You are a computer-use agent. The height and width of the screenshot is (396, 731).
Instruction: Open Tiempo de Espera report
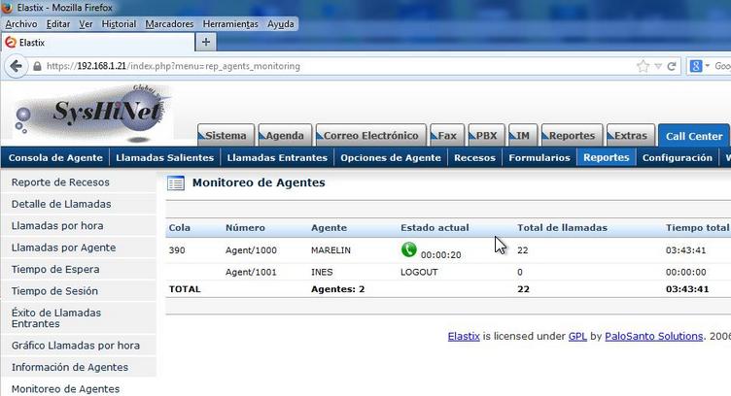tap(55, 269)
